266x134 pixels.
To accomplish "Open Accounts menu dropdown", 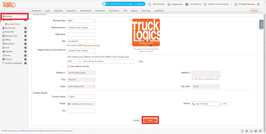I will 71,11.
